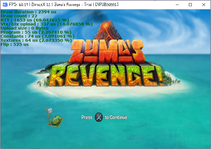Click the 'Draw count : 22' line
The height and width of the screenshot is (149, 211).
coord(19,16)
